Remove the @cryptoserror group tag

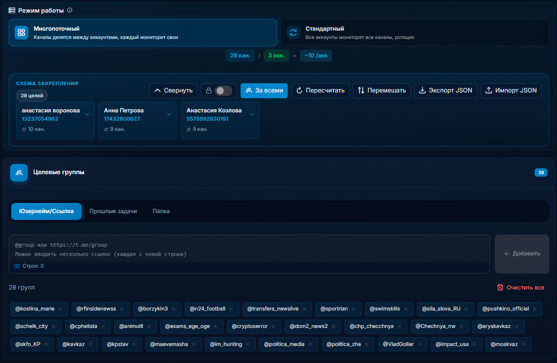coord(274,327)
